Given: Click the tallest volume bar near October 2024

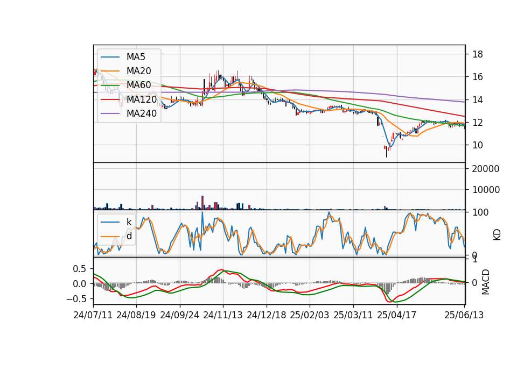Looking at the screenshot, I should pos(202,203).
